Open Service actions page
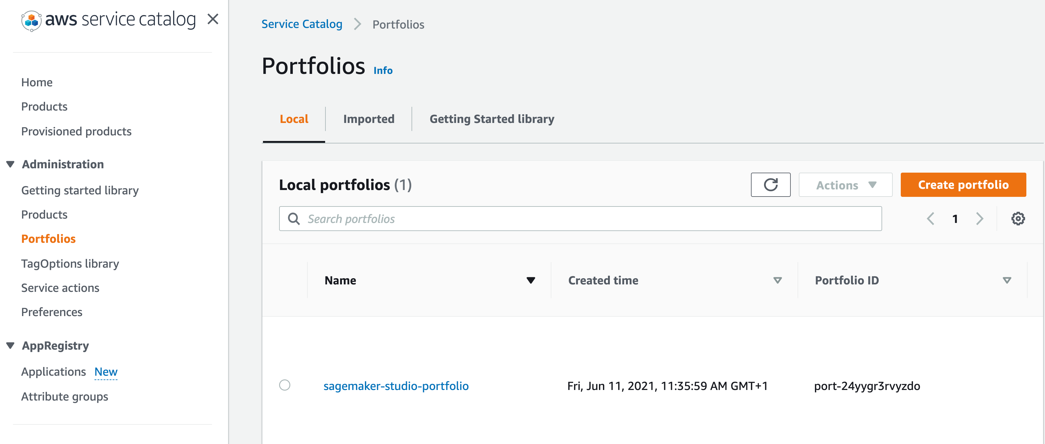The width and height of the screenshot is (1045, 444). (x=60, y=288)
